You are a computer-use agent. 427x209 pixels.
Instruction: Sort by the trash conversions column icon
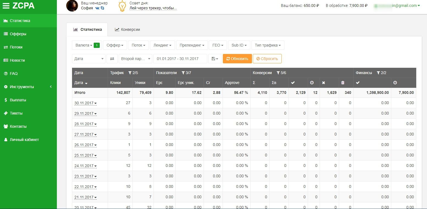coord(342,83)
